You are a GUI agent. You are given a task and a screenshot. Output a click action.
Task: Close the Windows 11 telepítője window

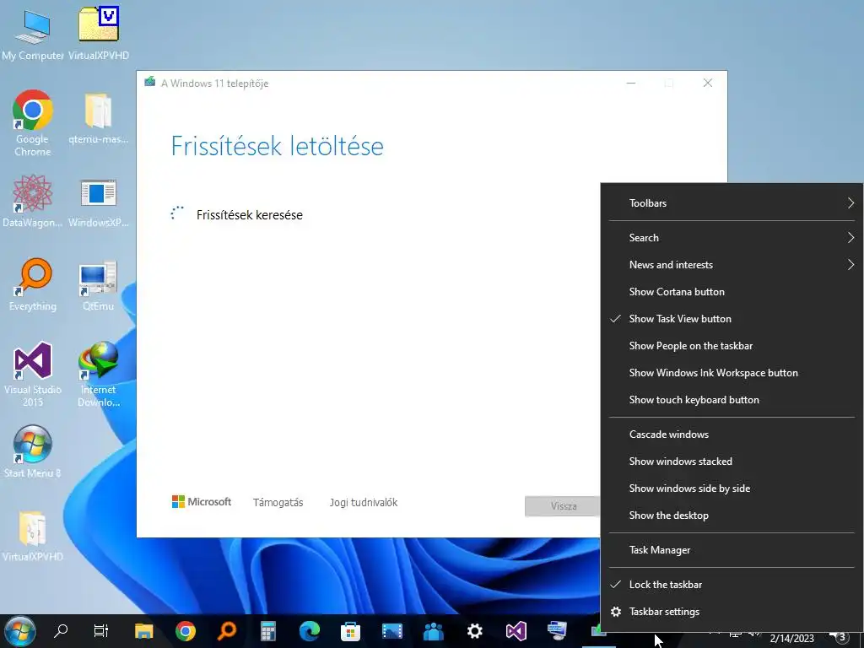point(708,84)
